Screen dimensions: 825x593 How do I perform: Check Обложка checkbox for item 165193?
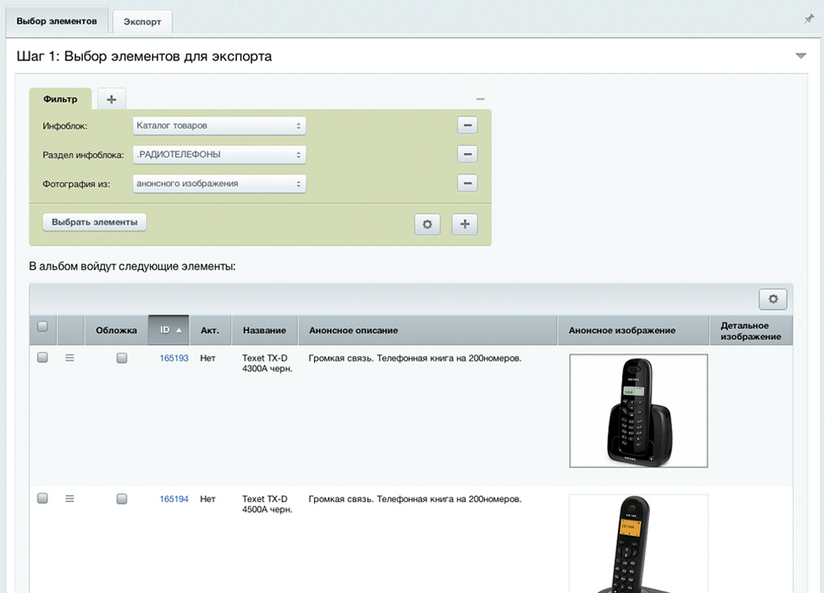coord(122,358)
